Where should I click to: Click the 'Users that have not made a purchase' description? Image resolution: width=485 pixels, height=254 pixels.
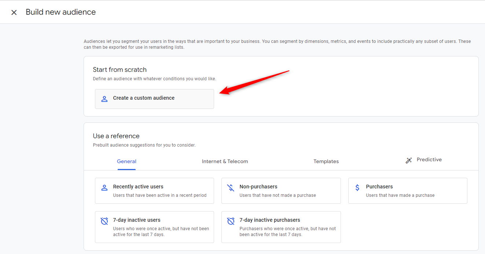pyautogui.click(x=278, y=195)
